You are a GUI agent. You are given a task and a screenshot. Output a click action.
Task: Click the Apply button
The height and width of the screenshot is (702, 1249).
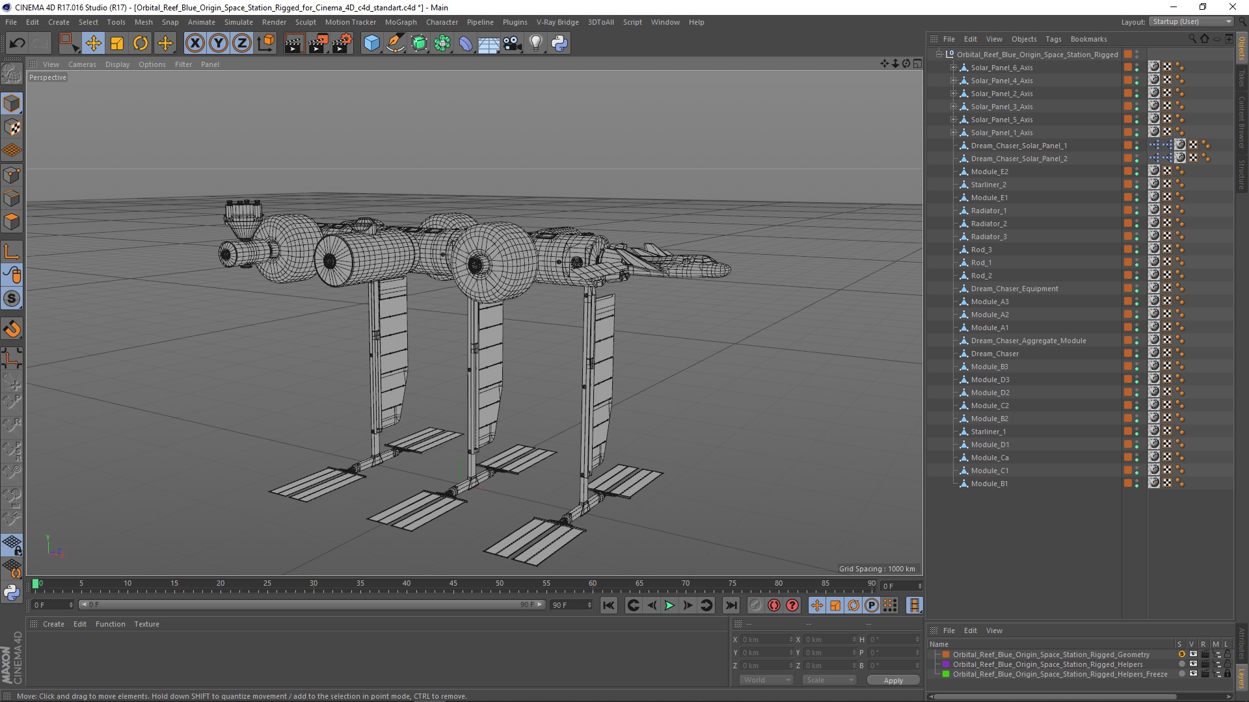pyautogui.click(x=893, y=680)
